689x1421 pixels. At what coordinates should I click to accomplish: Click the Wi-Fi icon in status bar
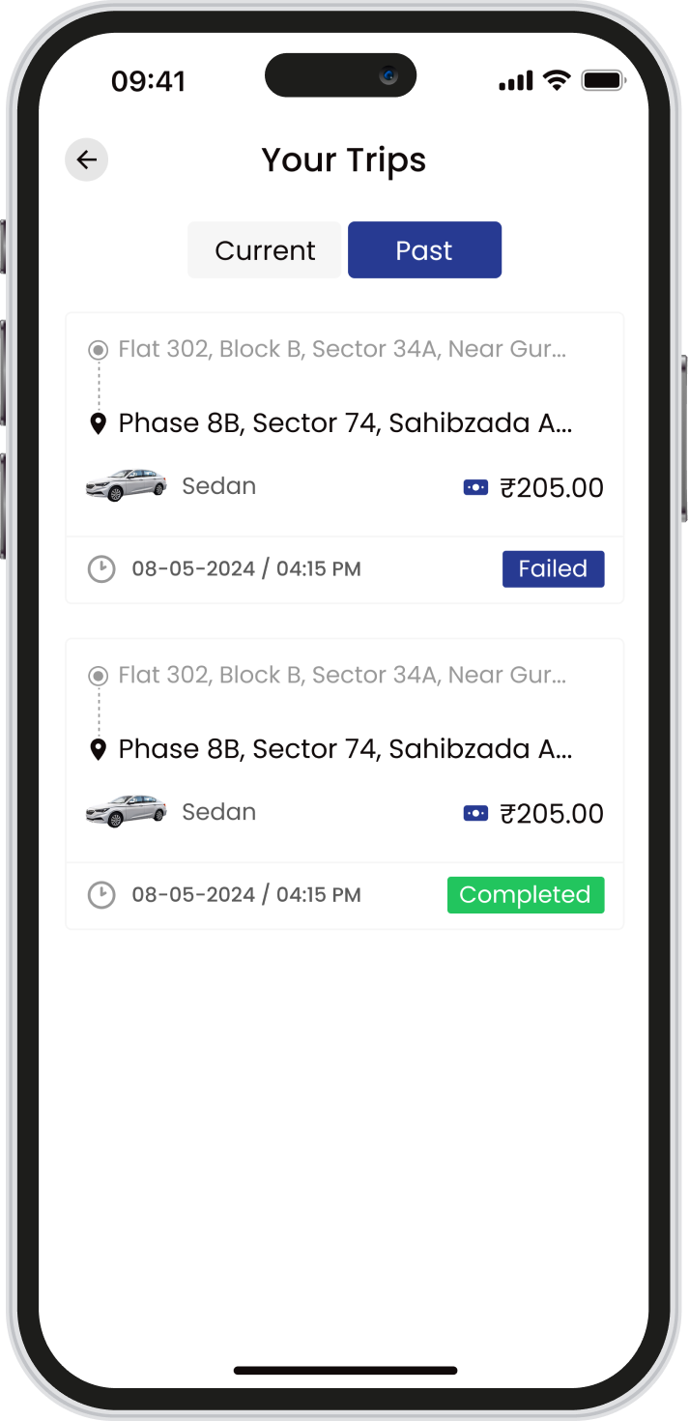(x=557, y=81)
